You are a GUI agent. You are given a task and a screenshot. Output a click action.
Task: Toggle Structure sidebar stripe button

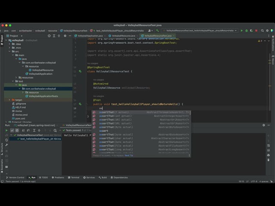coord(2,149)
